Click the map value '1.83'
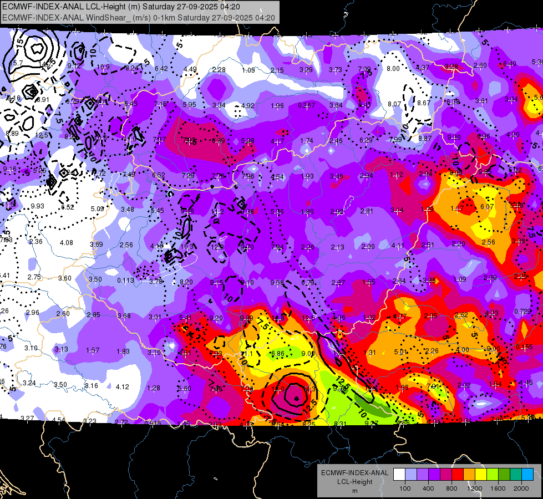This screenshot has height=499, width=543. (123, 351)
